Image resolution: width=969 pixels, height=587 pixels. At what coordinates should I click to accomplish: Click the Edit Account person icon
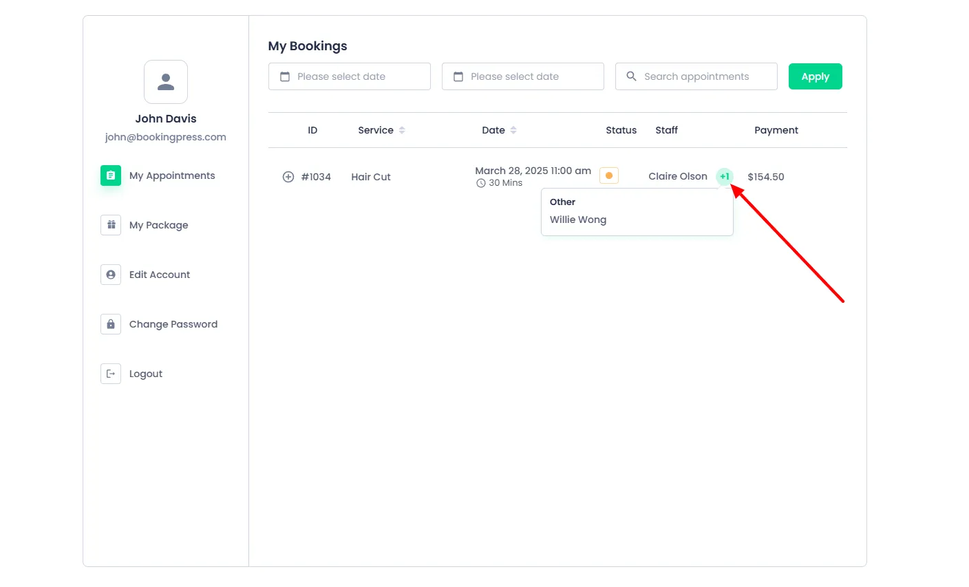point(111,275)
